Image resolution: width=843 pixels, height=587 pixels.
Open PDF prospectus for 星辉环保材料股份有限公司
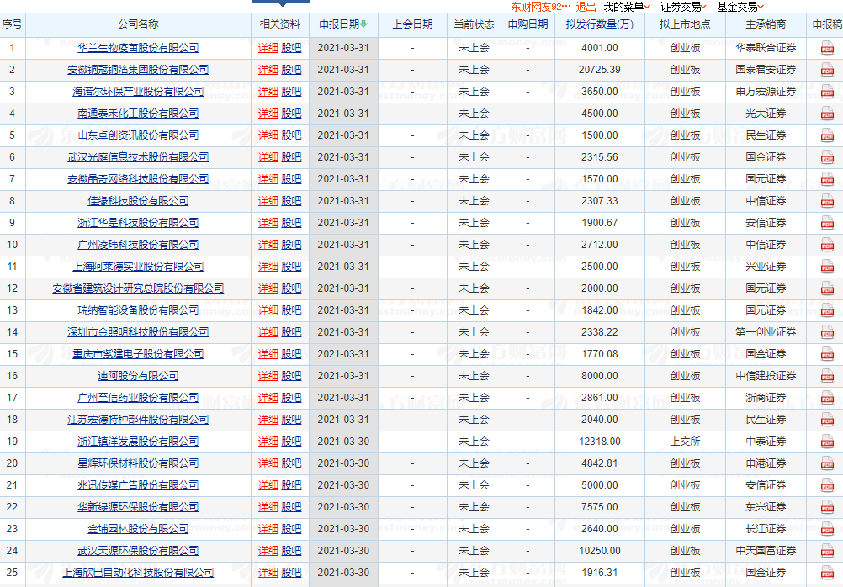click(827, 463)
